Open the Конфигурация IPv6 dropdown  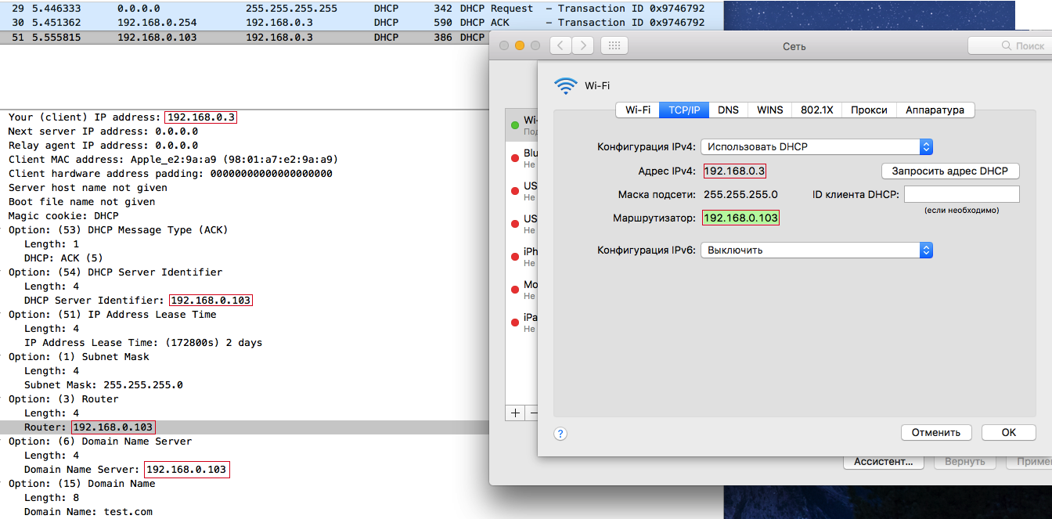(816, 250)
